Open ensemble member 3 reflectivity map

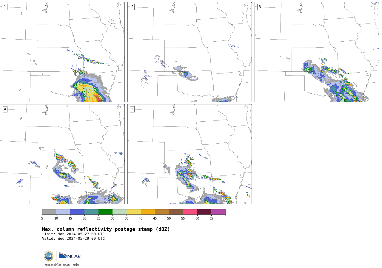[x=317, y=52]
